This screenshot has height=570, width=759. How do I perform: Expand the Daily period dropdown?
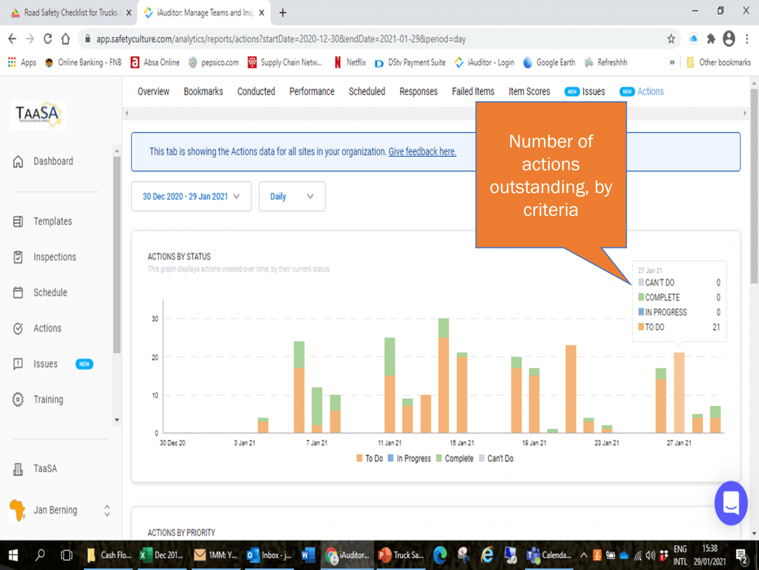292,197
